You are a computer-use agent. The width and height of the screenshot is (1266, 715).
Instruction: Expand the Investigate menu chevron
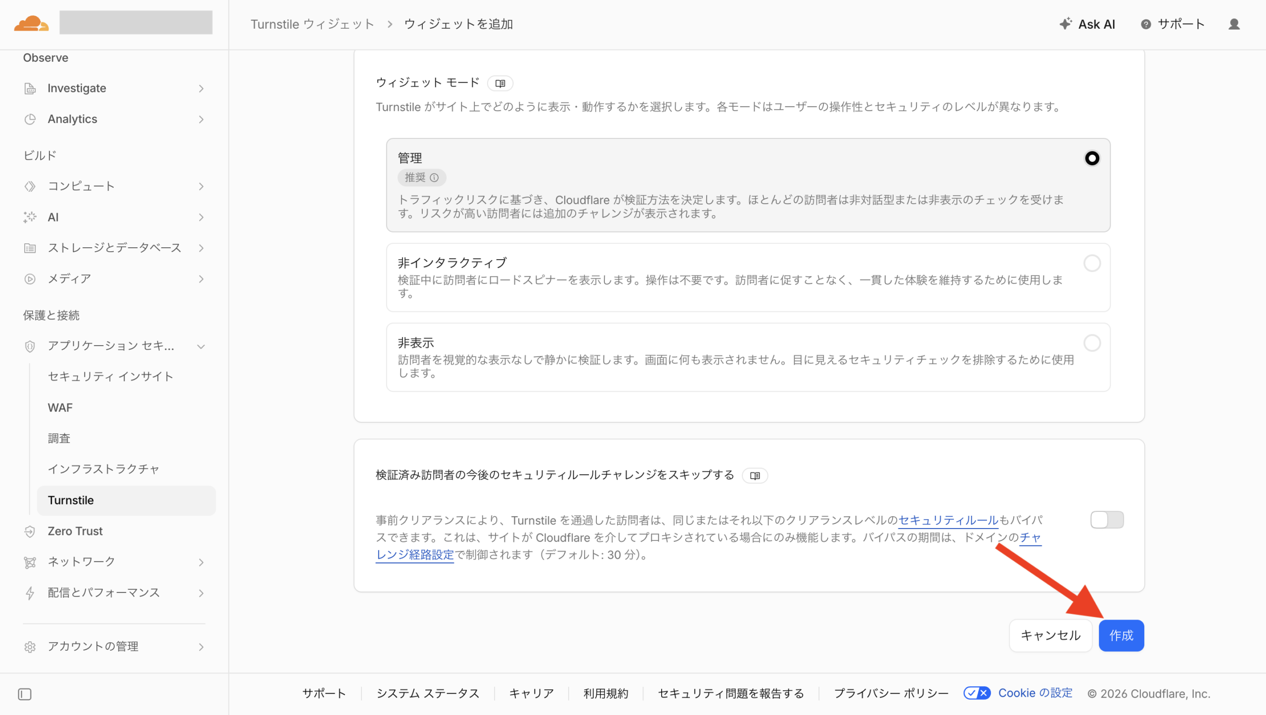201,89
